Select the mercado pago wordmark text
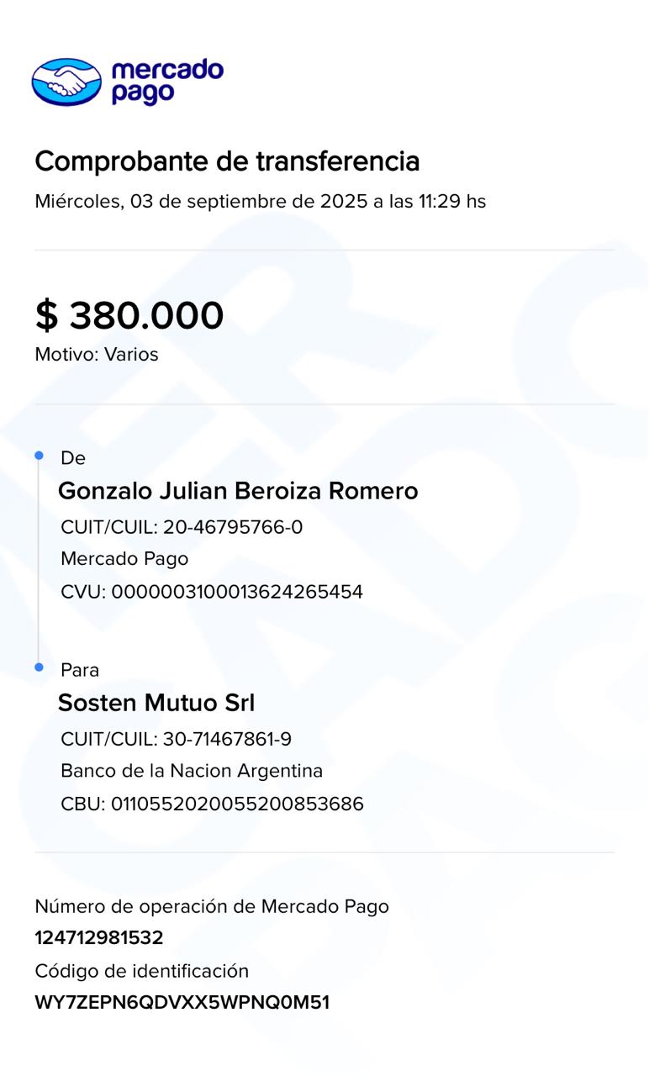The height and width of the screenshot is (1076, 649). [x=167, y=82]
